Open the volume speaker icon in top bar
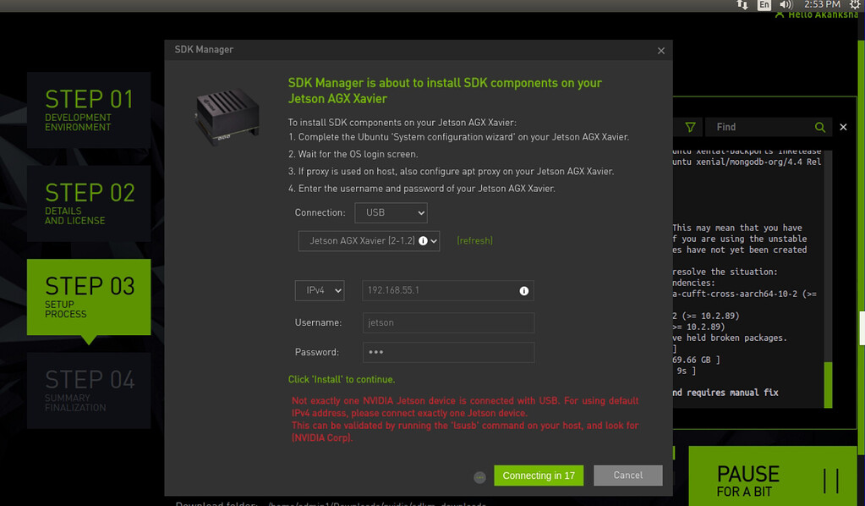Screen dimensions: 865x506 (786, 4)
